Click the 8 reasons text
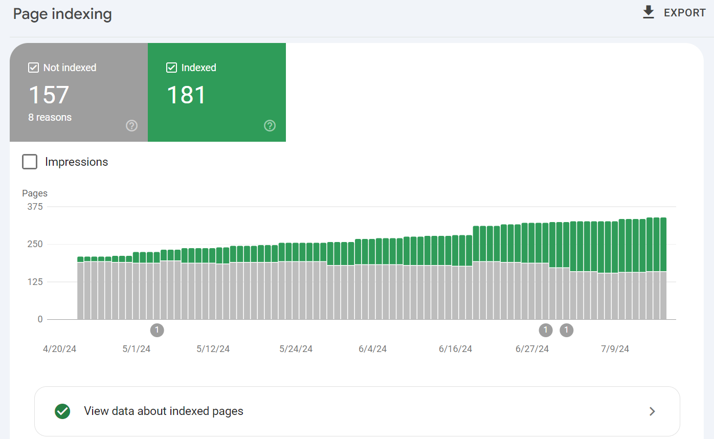This screenshot has height=439, width=714. point(50,117)
